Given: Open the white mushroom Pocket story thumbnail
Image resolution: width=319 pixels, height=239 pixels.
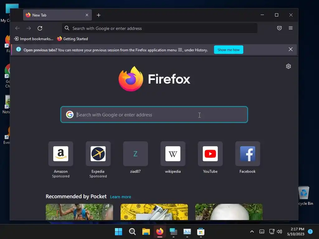Looking at the screenshot, I should tap(229, 212).
